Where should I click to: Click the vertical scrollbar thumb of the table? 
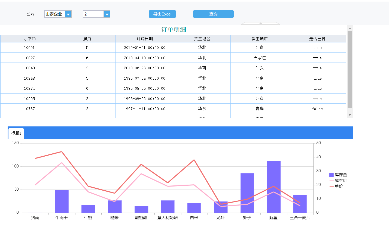pos(350,69)
